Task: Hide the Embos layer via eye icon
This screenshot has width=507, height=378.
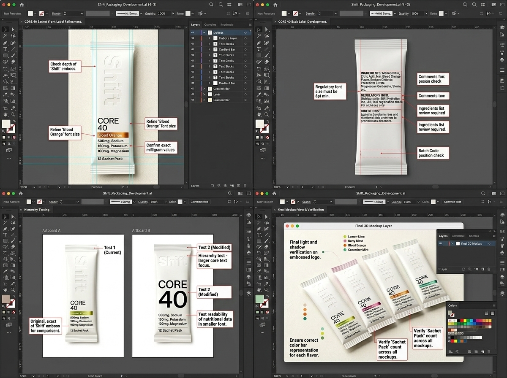Action: [193, 32]
